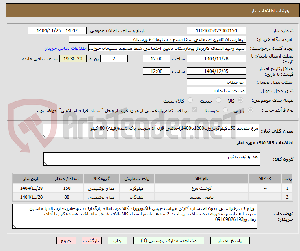Toggle the اسناد خزانه اسلامی payment checkbox
Viewport: 300px width, 251px height.
[x=194, y=110]
